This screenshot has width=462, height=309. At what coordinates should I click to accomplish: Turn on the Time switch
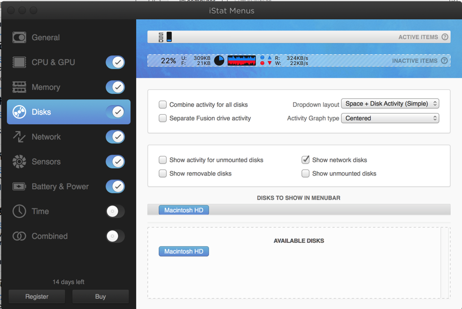(x=115, y=211)
